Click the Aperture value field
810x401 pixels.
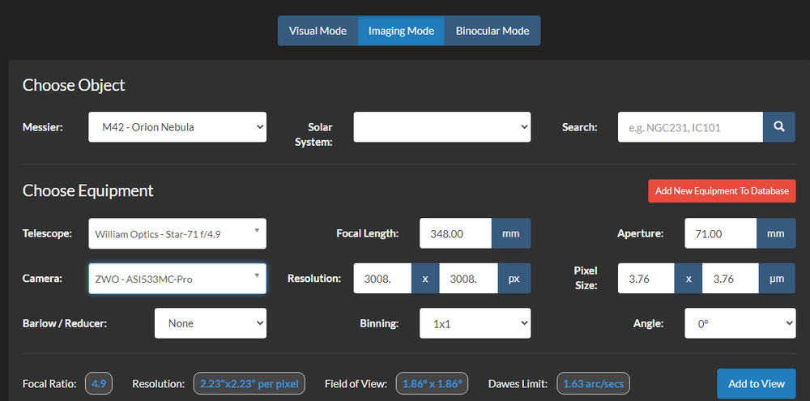tap(721, 233)
